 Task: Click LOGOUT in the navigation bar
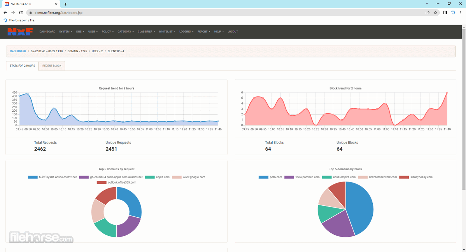pyautogui.click(x=233, y=31)
